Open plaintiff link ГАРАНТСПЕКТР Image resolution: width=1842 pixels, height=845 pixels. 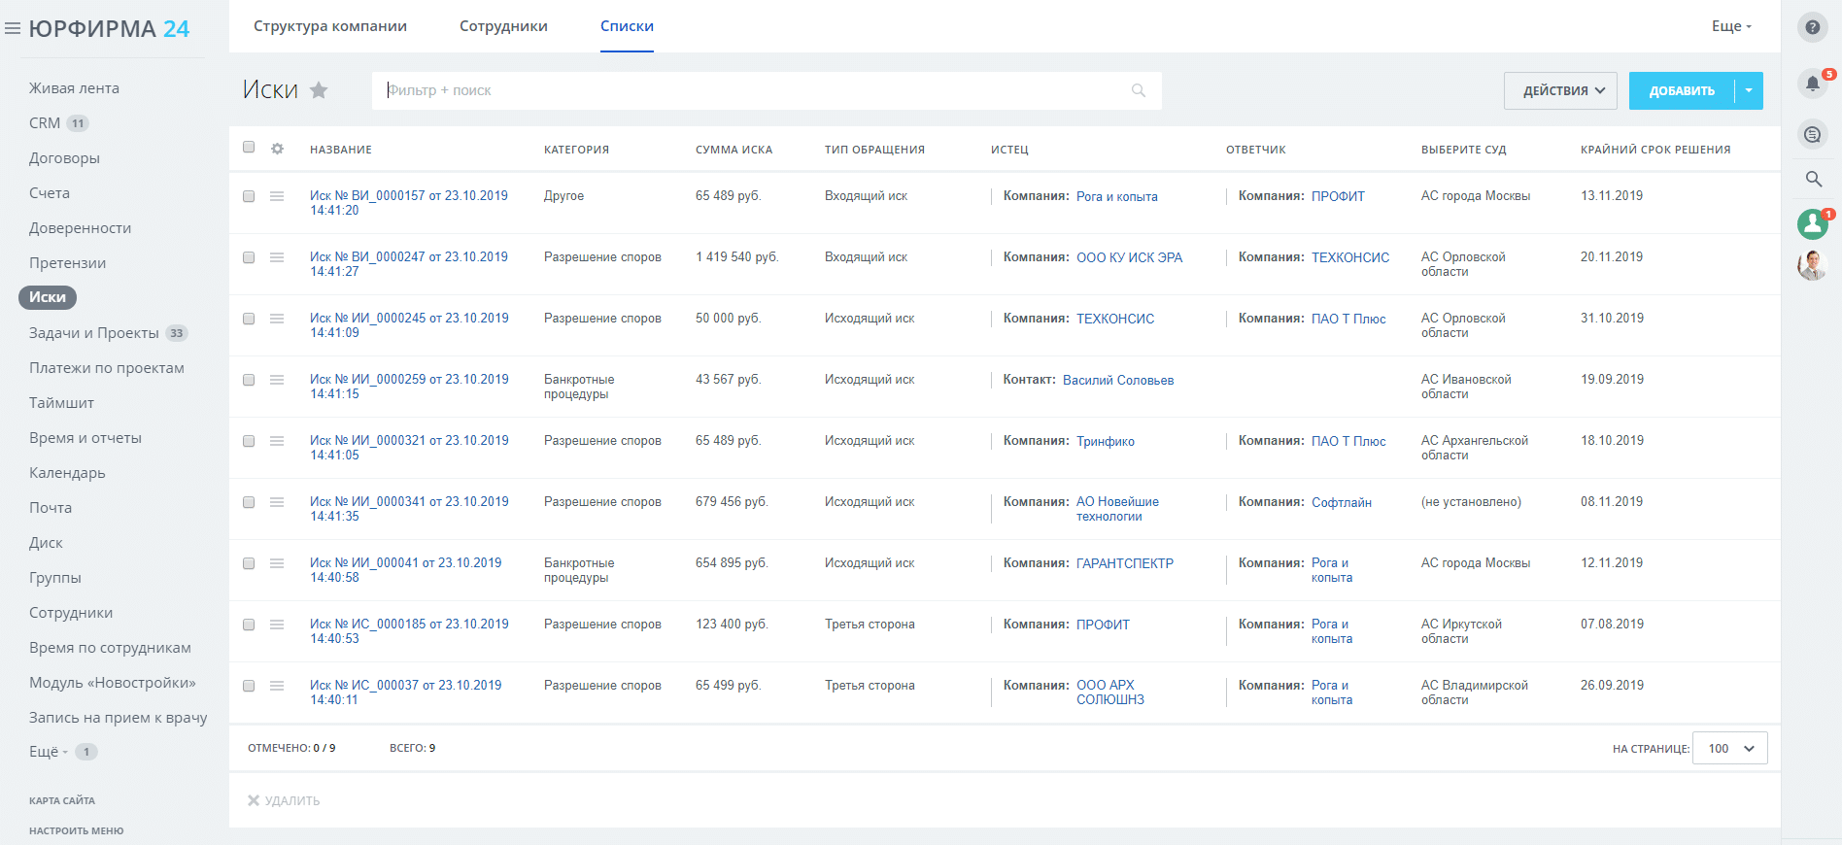click(x=1125, y=563)
